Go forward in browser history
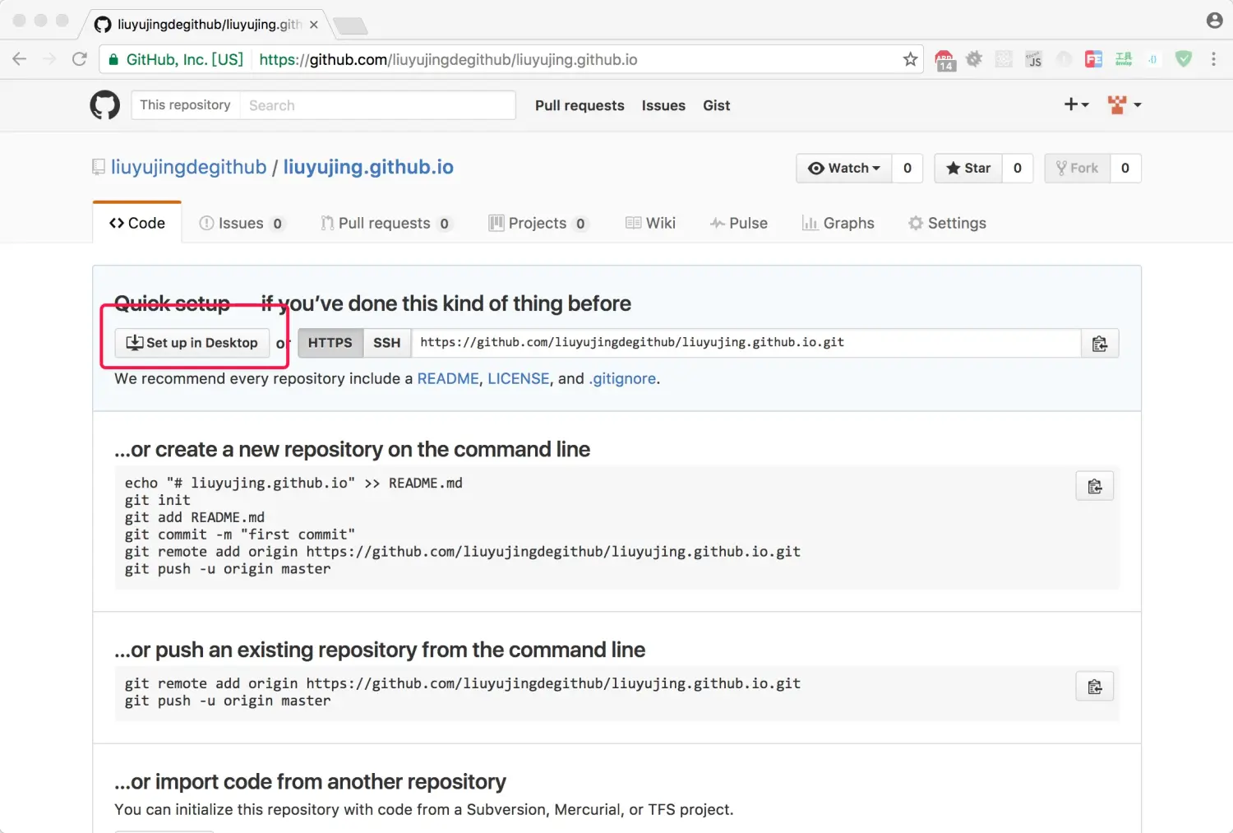The height and width of the screenshot is (833, 1233). tap(49, 59)
